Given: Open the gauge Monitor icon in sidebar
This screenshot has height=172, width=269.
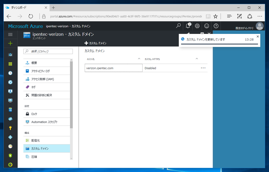Looking at the screenshot, I should tap(10, 146).
